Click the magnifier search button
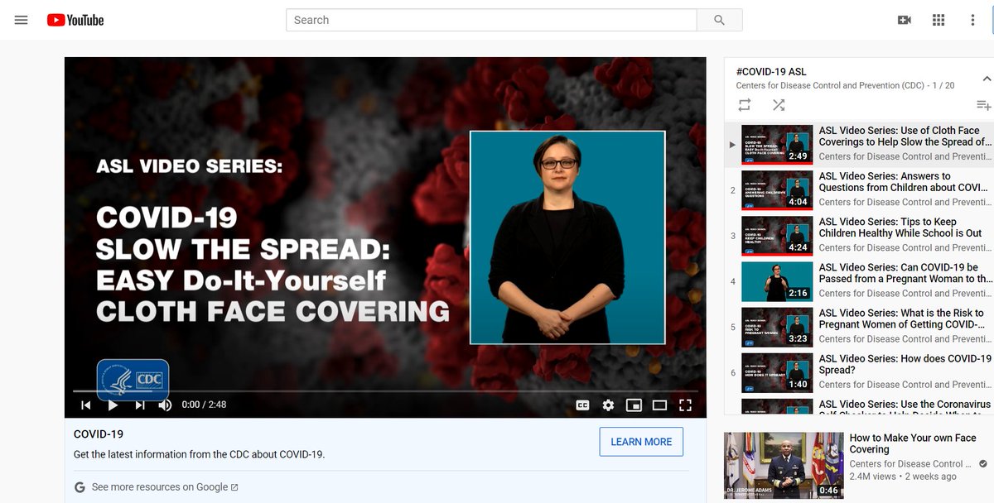994x503 pixels. pyautogui.click(x=719, y=20)
